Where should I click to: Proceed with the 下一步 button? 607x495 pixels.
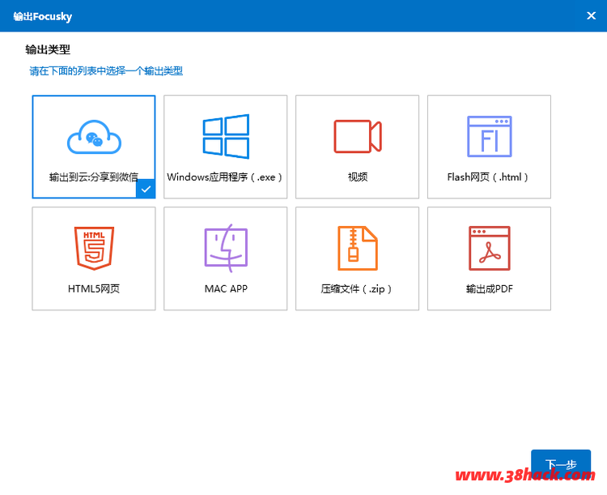561,464
